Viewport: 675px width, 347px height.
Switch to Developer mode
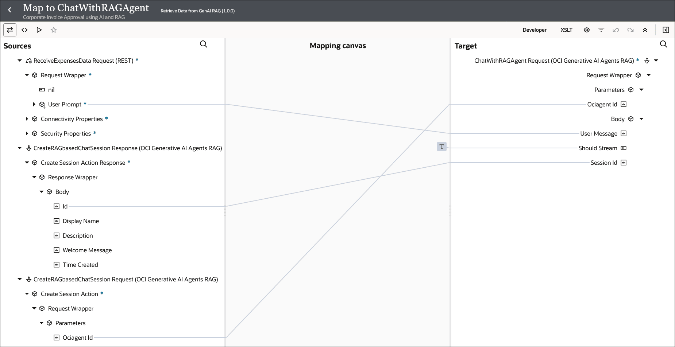point(535,30)
